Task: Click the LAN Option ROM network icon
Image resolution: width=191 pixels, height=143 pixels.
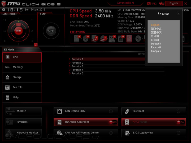Action: [60, 111]
